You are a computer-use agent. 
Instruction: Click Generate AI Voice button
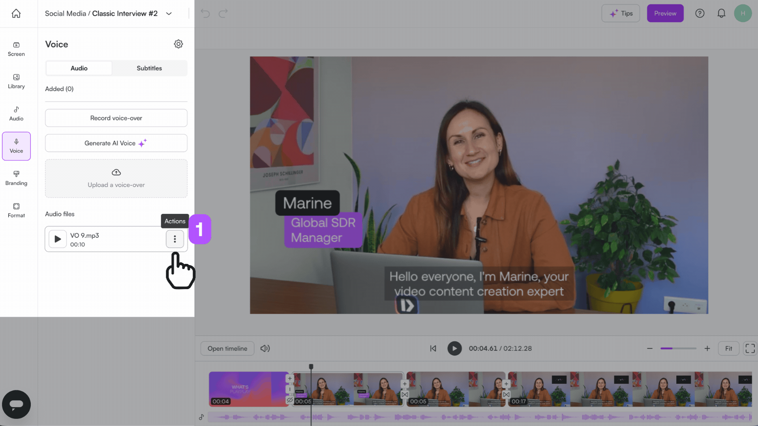[x=116, y=143]
